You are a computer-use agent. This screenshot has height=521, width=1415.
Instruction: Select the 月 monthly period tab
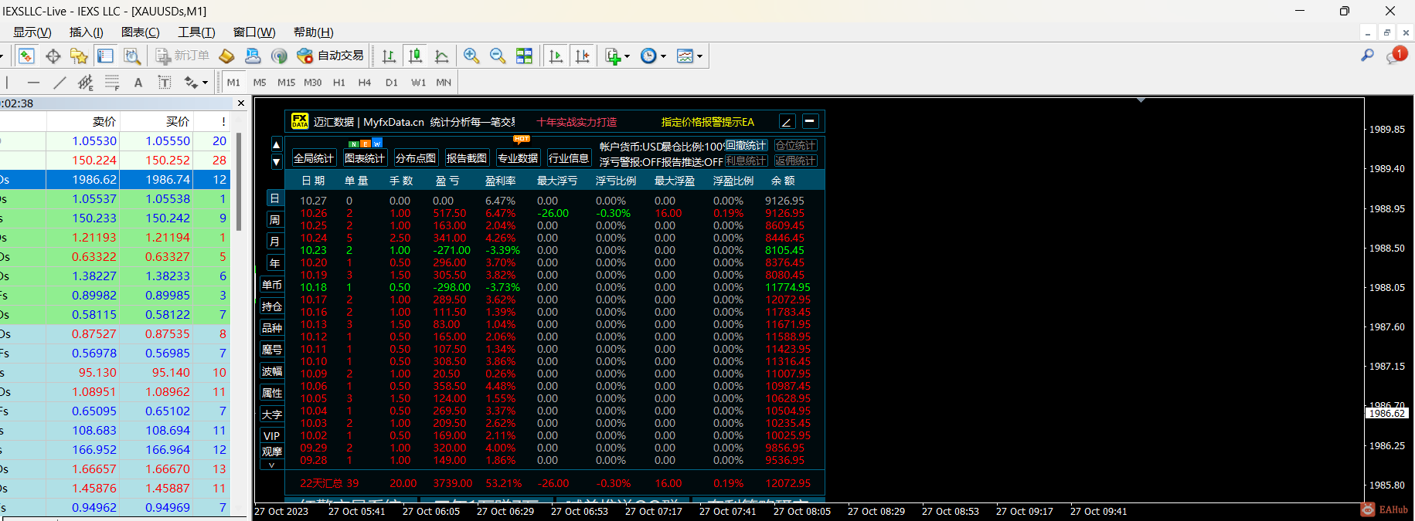tap(274, 242)
